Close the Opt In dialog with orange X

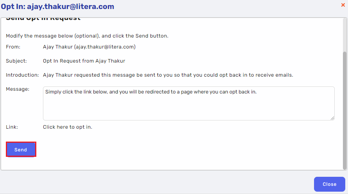click(343, 5)
